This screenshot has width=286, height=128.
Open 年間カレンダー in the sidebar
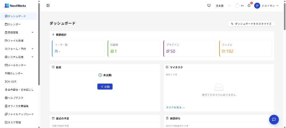point(18,73)
